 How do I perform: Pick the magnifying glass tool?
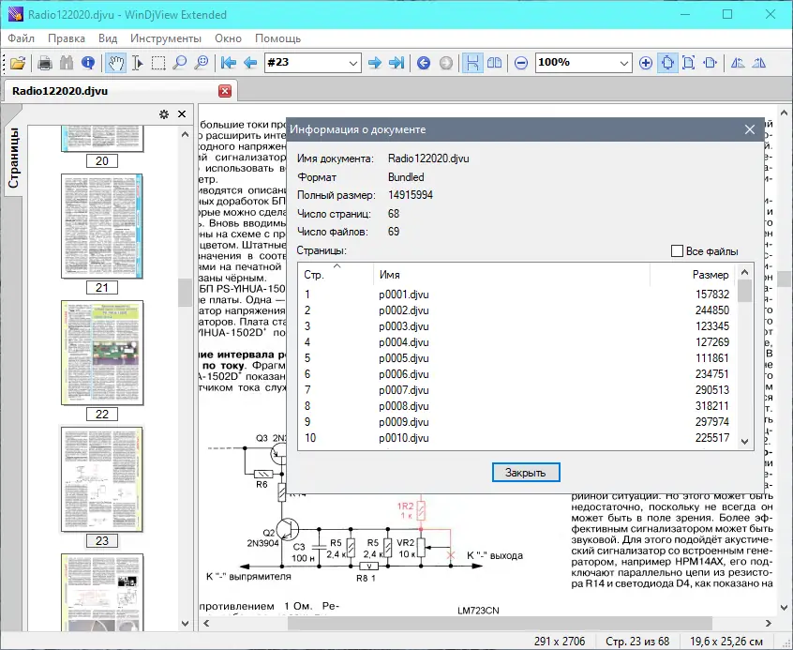point(180,63)
